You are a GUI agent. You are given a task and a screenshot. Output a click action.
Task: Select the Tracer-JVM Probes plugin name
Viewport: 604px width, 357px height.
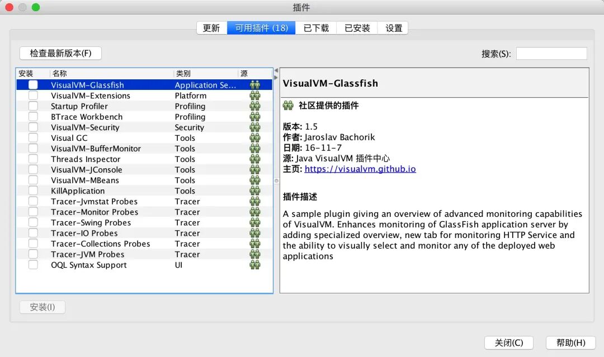tap(88, 254)
